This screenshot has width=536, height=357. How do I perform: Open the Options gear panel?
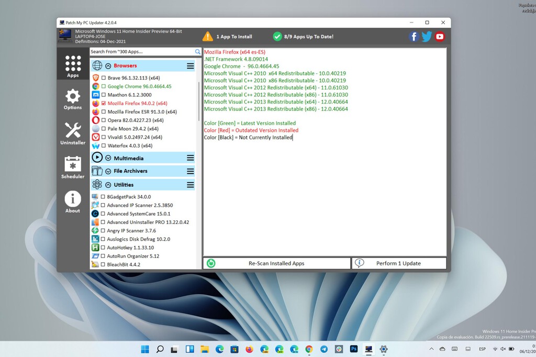(x=73, y=99)
